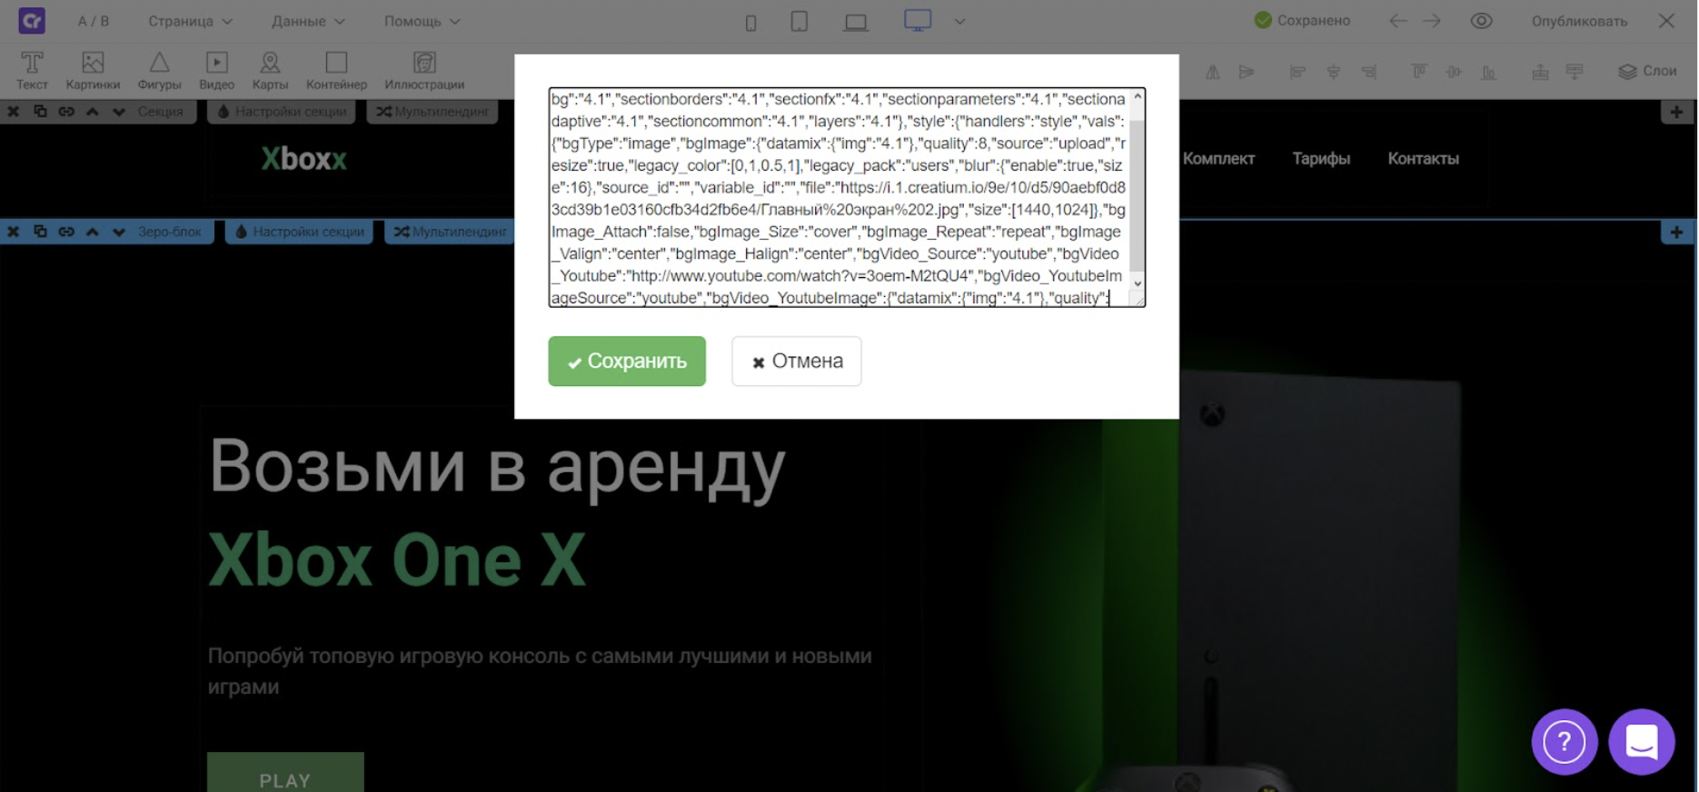Open Настройки секции for top section

(282, 112)
